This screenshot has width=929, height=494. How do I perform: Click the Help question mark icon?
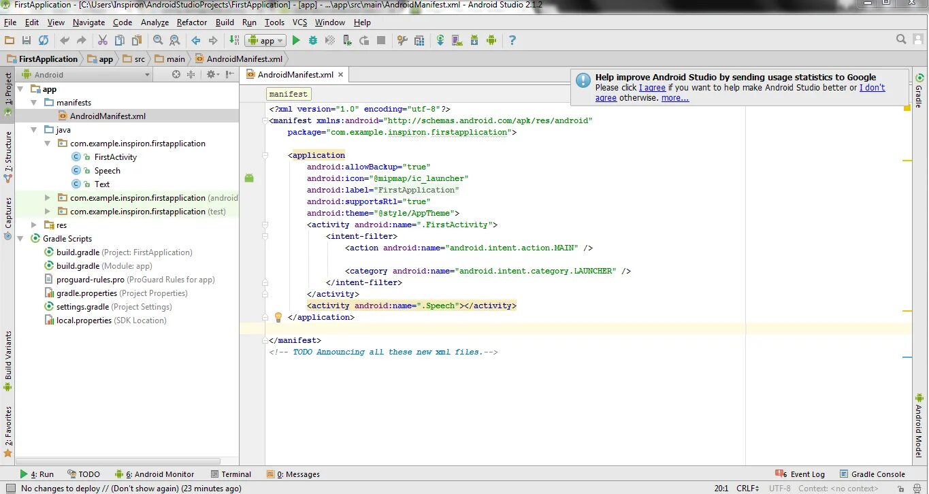512,40
